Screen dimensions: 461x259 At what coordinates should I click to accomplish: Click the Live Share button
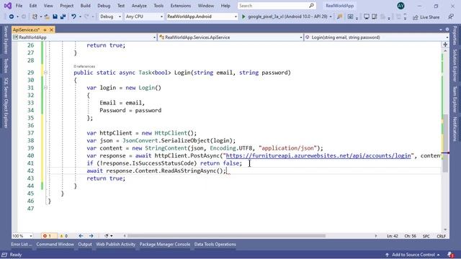click(x=426, y=17)
